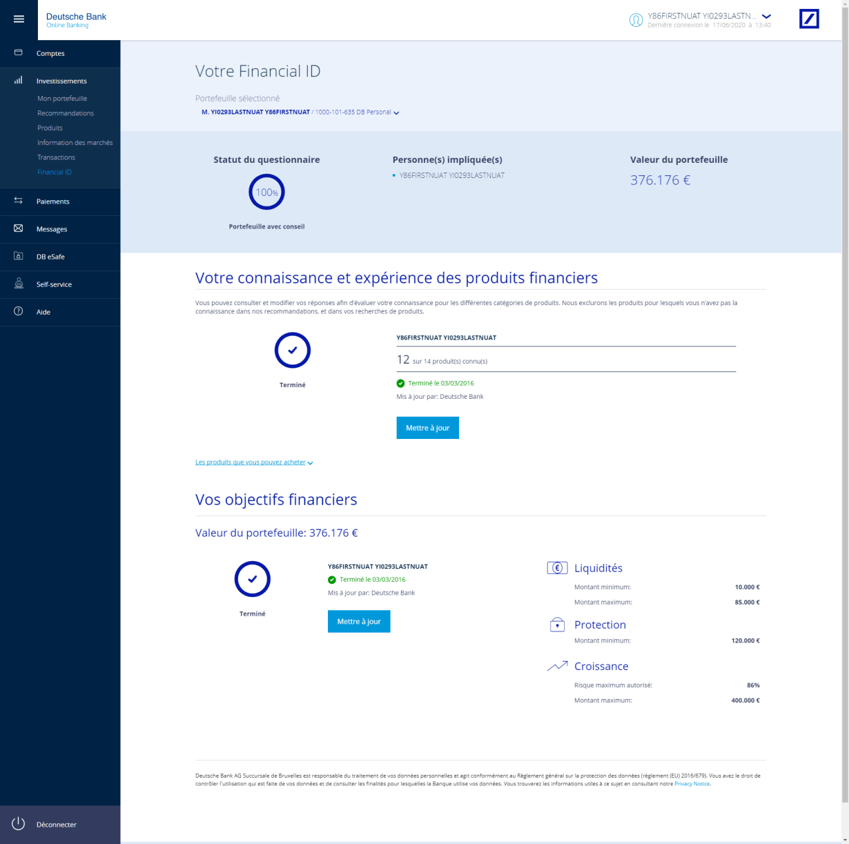The height and width of the screenshot is (844, 849).
Task: Click Liquidités minimum amount 10.000 €
Action: [x=747, y=587]
